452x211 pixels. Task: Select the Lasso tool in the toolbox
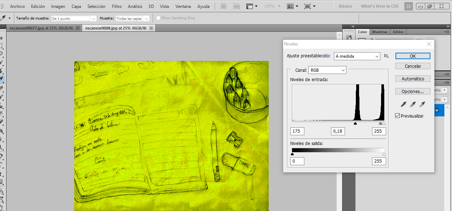(2, 53)
